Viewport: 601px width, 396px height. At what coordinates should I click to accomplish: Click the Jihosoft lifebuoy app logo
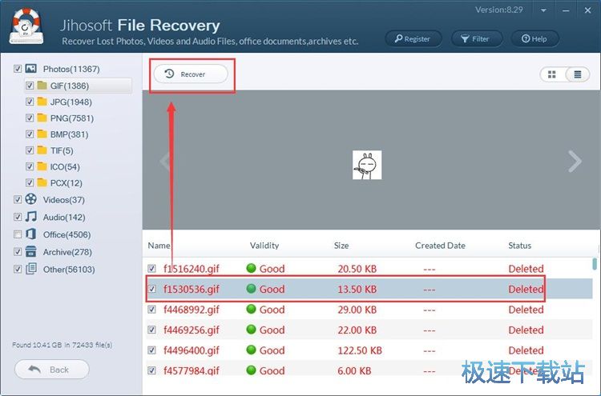pos(26,26)
